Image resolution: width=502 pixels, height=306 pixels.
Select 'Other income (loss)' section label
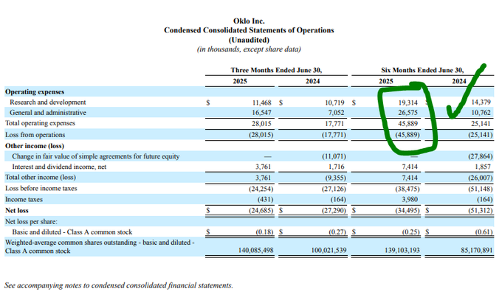click(x=35, y=146)
